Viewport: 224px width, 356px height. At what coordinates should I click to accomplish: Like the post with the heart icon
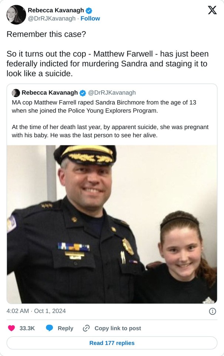coord(11,328)
